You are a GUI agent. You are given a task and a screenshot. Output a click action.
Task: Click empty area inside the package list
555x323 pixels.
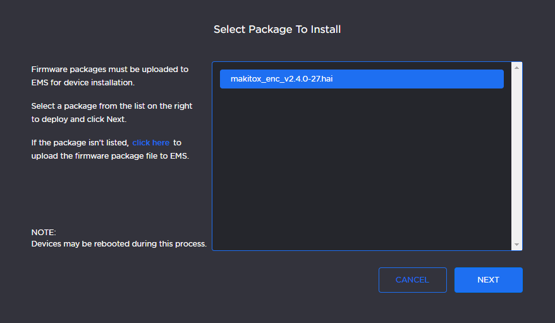(x=360, y=177)
